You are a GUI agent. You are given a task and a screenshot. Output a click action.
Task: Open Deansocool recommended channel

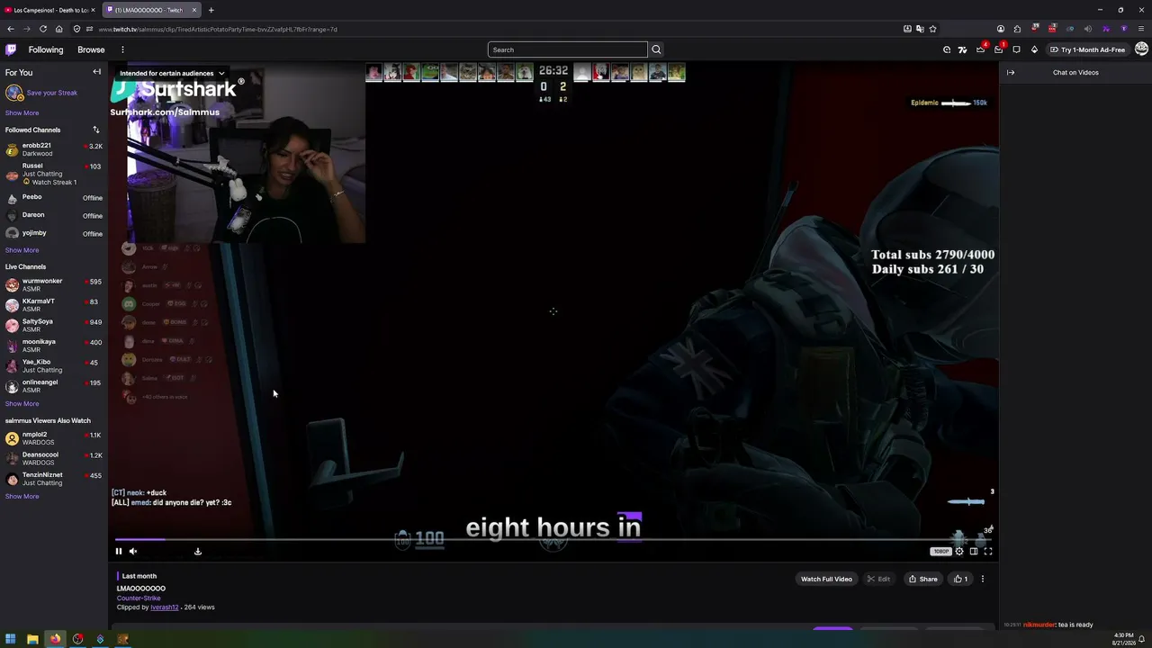point(54,458)
